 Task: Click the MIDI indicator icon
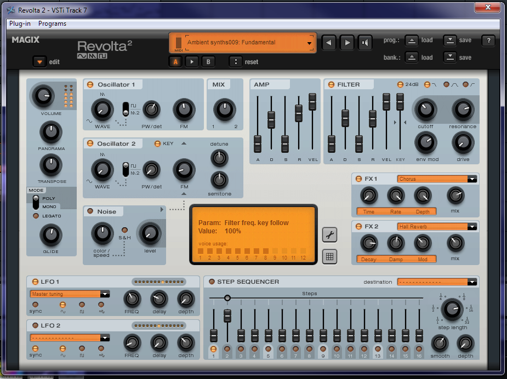179,43
